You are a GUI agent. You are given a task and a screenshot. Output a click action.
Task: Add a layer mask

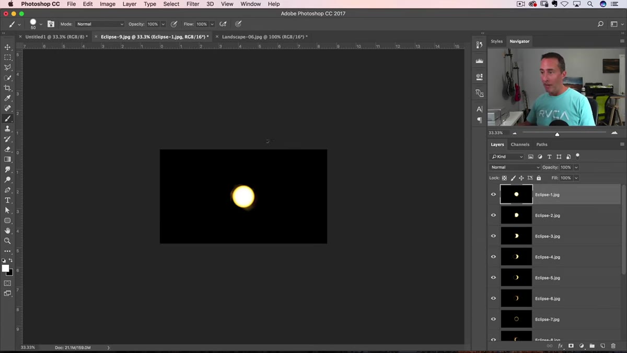(571, 346)
